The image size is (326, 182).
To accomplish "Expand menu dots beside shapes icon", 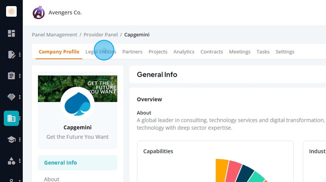I will click(x=20, y=161).
